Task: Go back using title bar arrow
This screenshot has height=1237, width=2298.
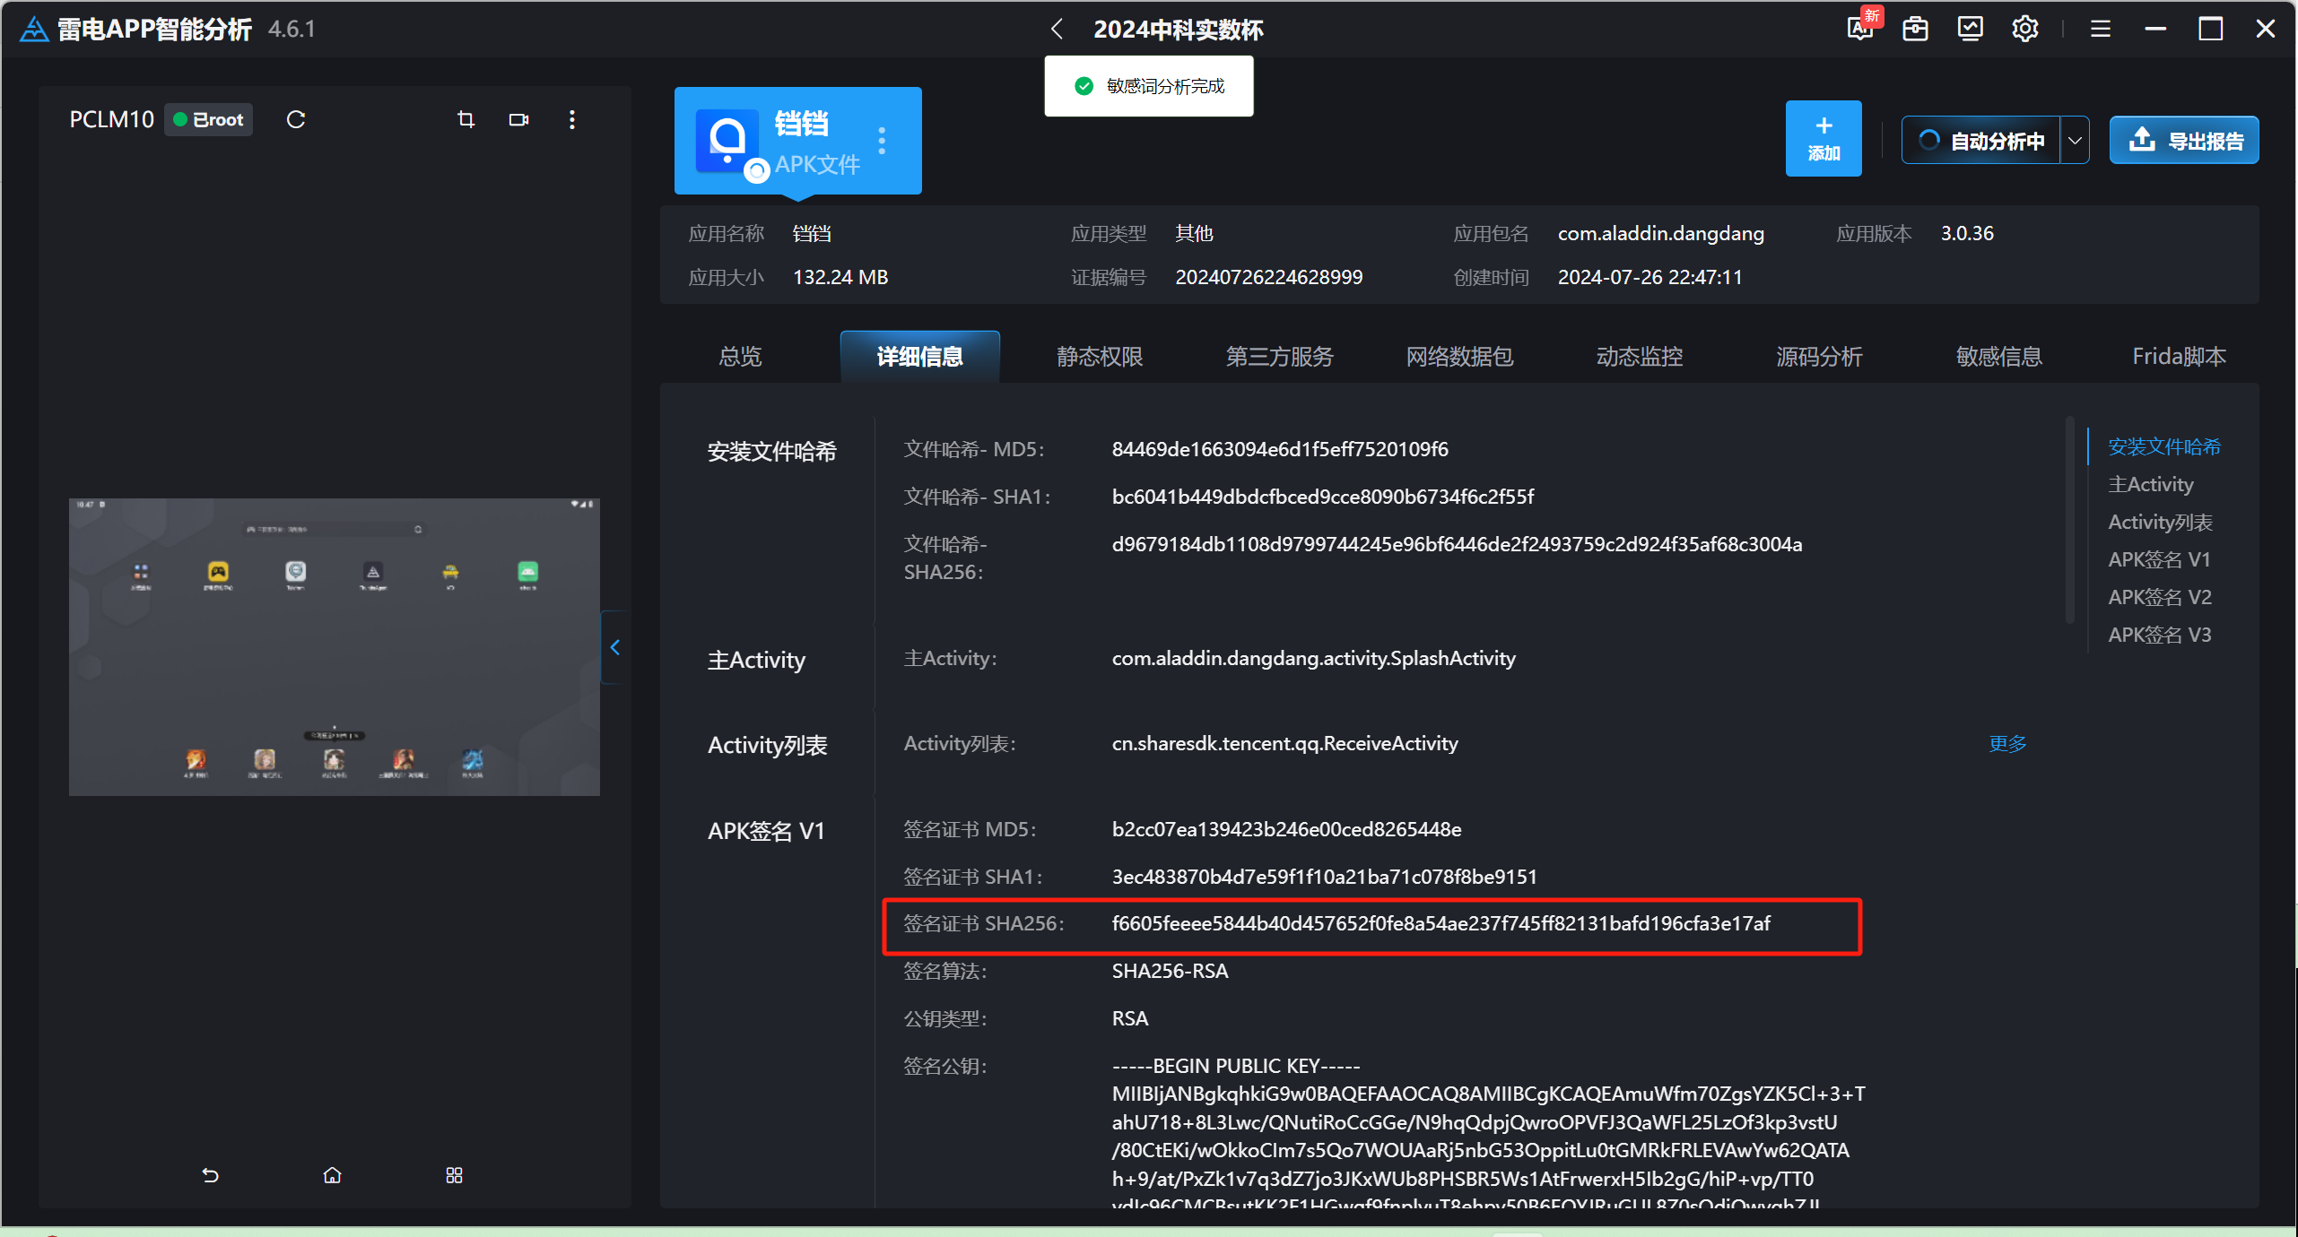Action: [1058, 29]
